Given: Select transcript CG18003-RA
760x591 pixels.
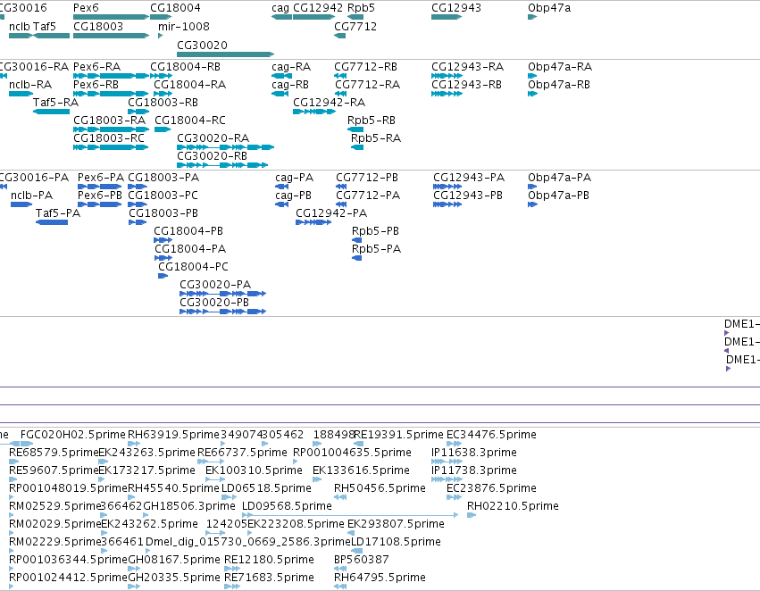Looking at the screenshot, I should click(111, 129).
